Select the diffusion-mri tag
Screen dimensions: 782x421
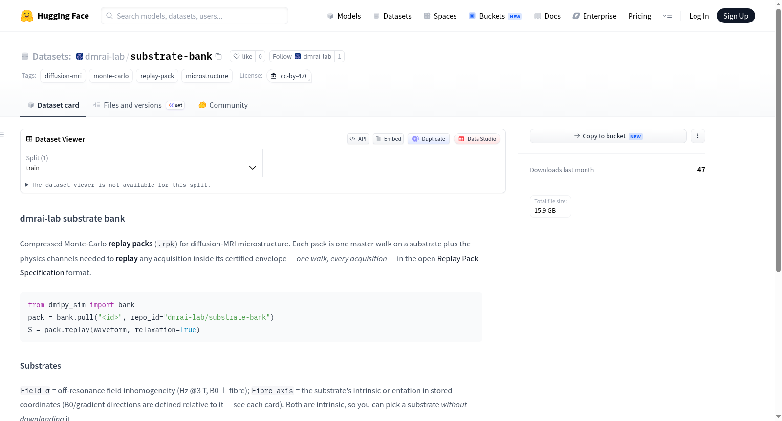click(63, 76)
